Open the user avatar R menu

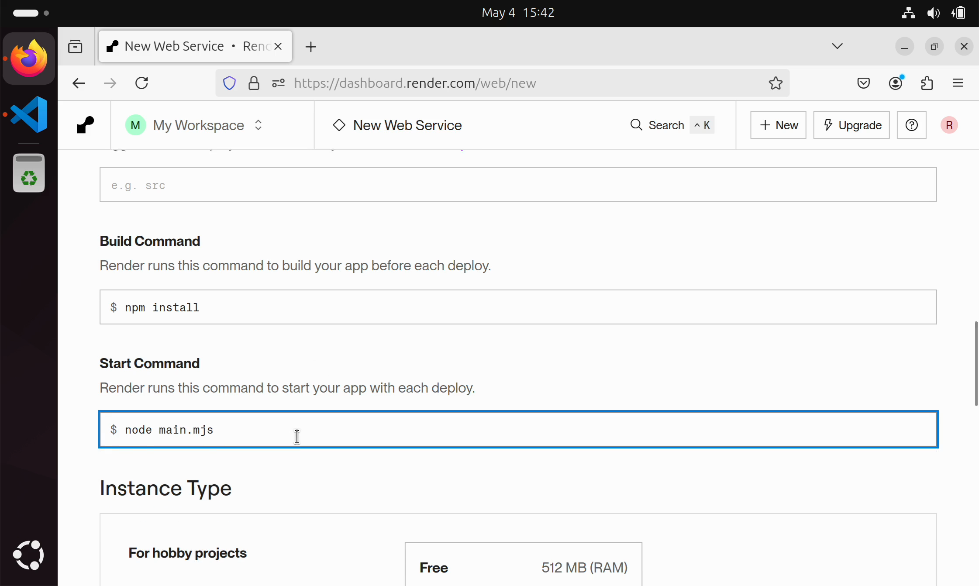(949, 125)
